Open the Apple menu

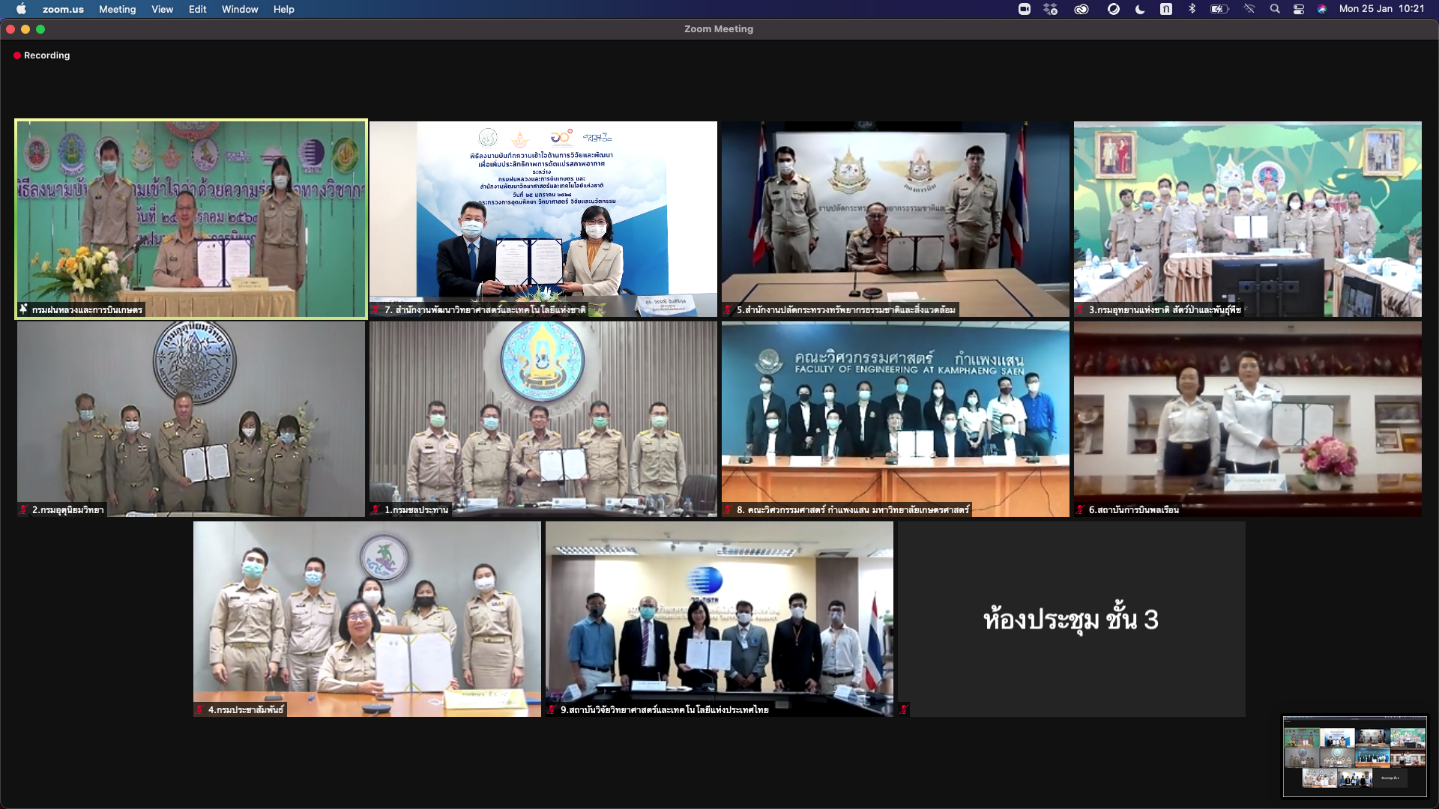point(21,9)
